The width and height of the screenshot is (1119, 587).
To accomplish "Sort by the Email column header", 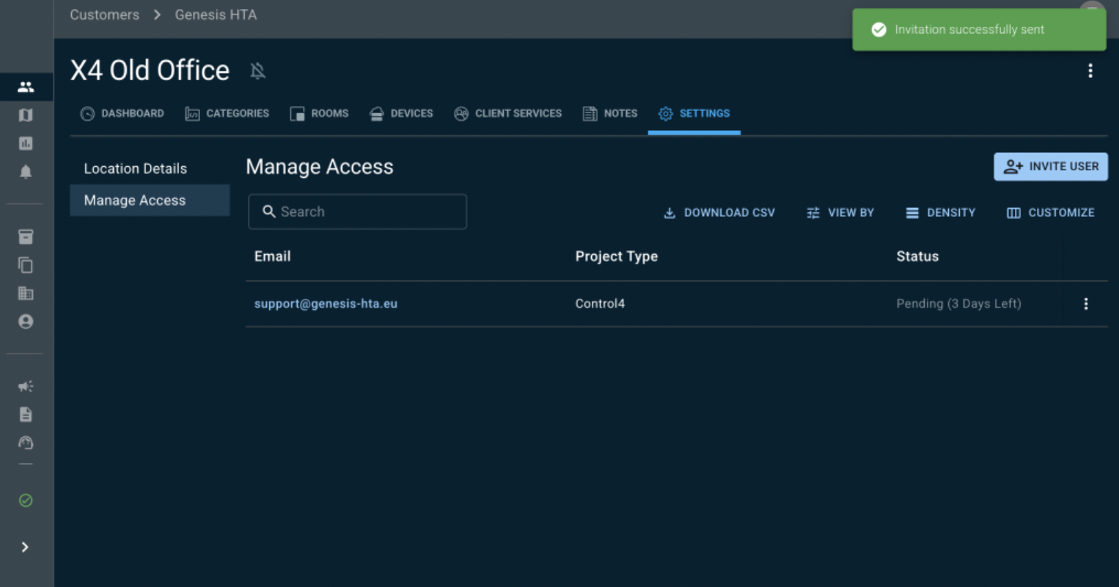I will (x=273, y=256).
